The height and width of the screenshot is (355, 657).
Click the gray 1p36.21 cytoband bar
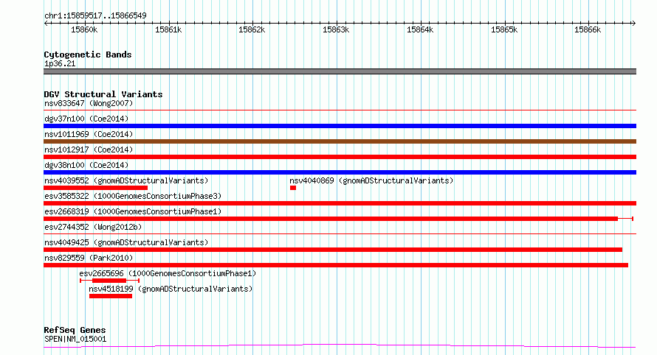[340, 71]
